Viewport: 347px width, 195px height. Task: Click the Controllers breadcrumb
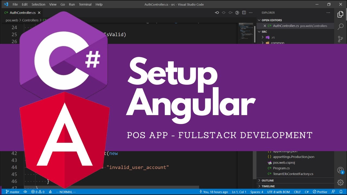click(x=30, y=20)
